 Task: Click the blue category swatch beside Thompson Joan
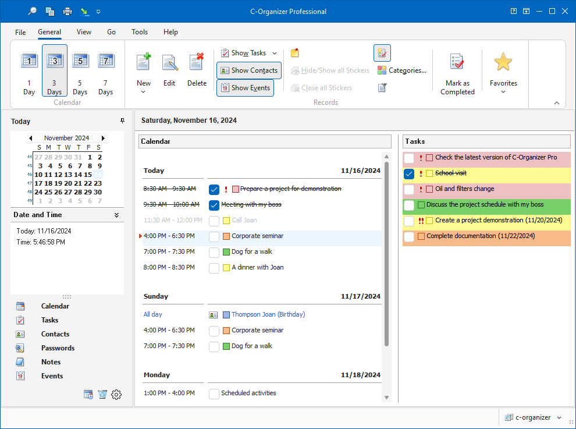[226, 315]
